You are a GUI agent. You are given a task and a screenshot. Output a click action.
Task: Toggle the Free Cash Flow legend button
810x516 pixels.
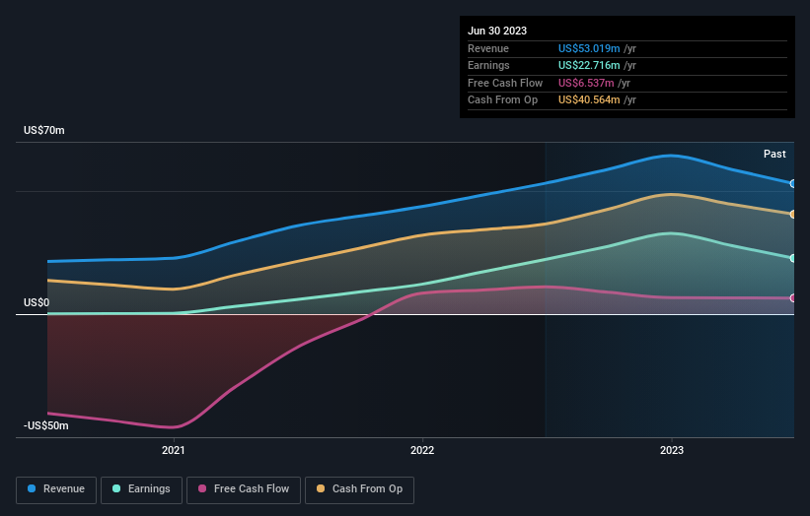(x=244, y=489)
